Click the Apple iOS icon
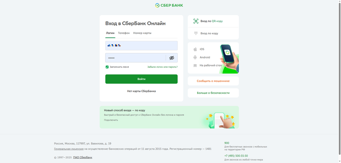The width and height of the screenshot is (341, 163). coord(195,49)
